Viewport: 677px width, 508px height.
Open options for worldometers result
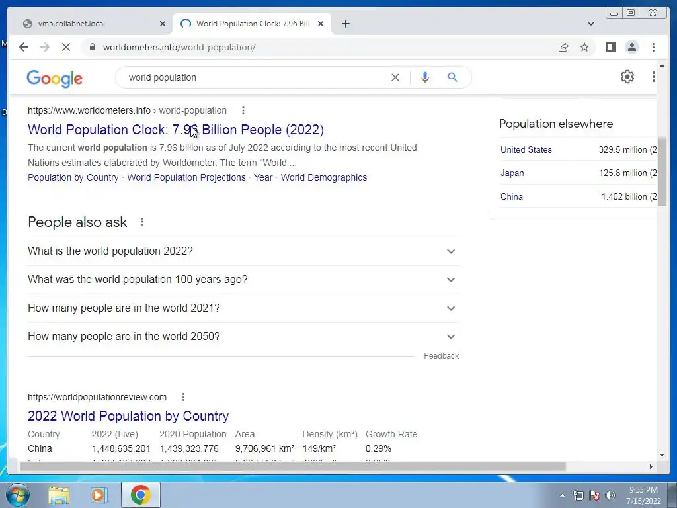(243, 110)
